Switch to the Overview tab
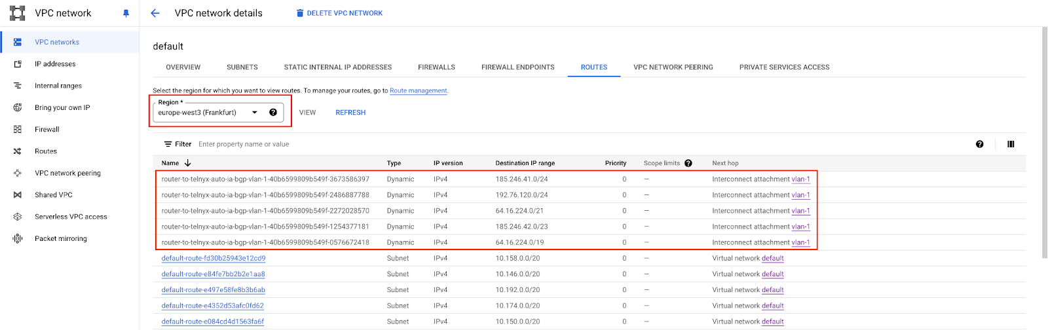This screenshot has width=1048, height=330. 183,67
